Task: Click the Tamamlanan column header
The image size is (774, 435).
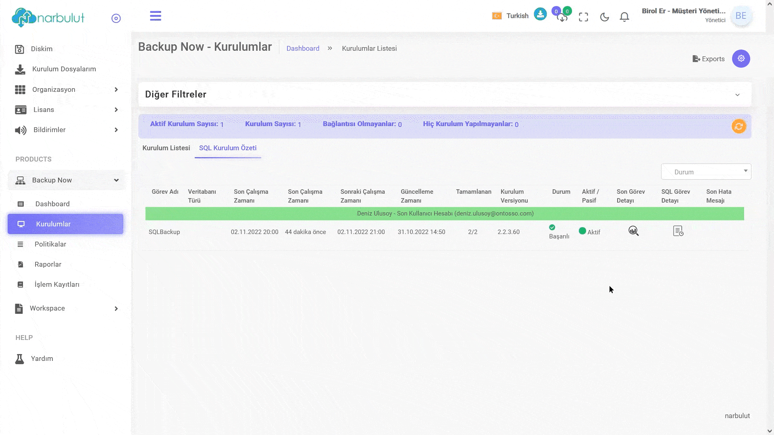Action: [x=474, y=192]
